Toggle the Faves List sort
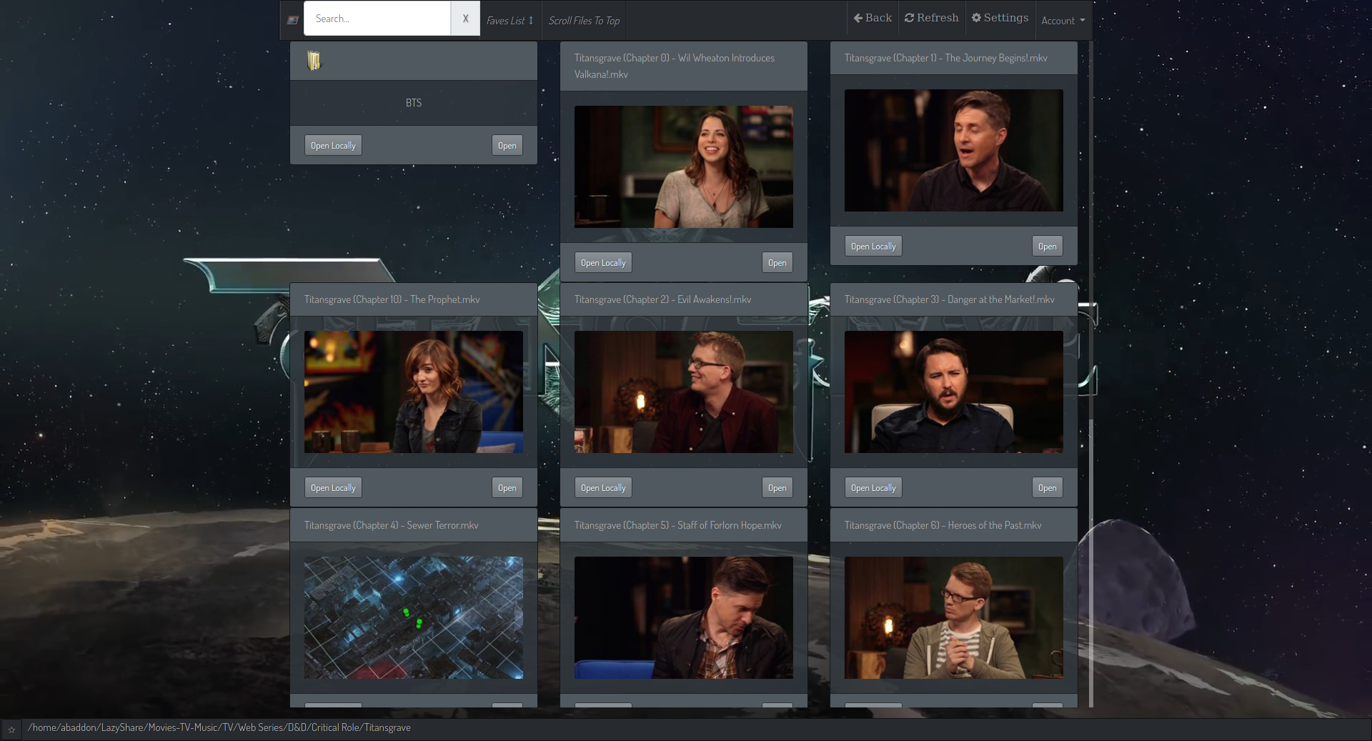 point(510,21)
